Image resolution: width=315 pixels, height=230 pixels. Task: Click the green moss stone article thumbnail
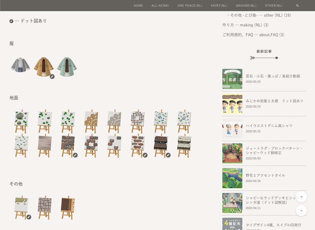(232, 79)
